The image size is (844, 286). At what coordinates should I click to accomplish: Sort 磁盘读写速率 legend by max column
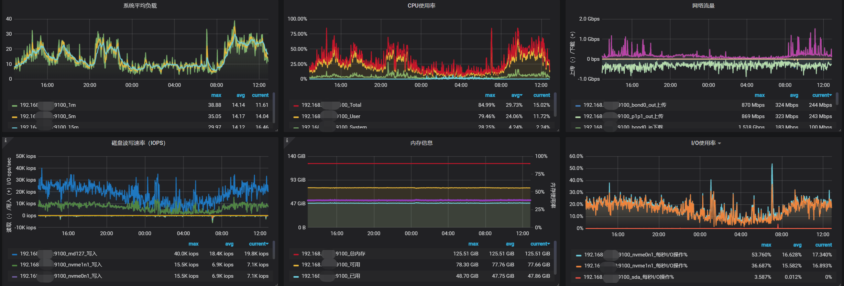[194, 244]
